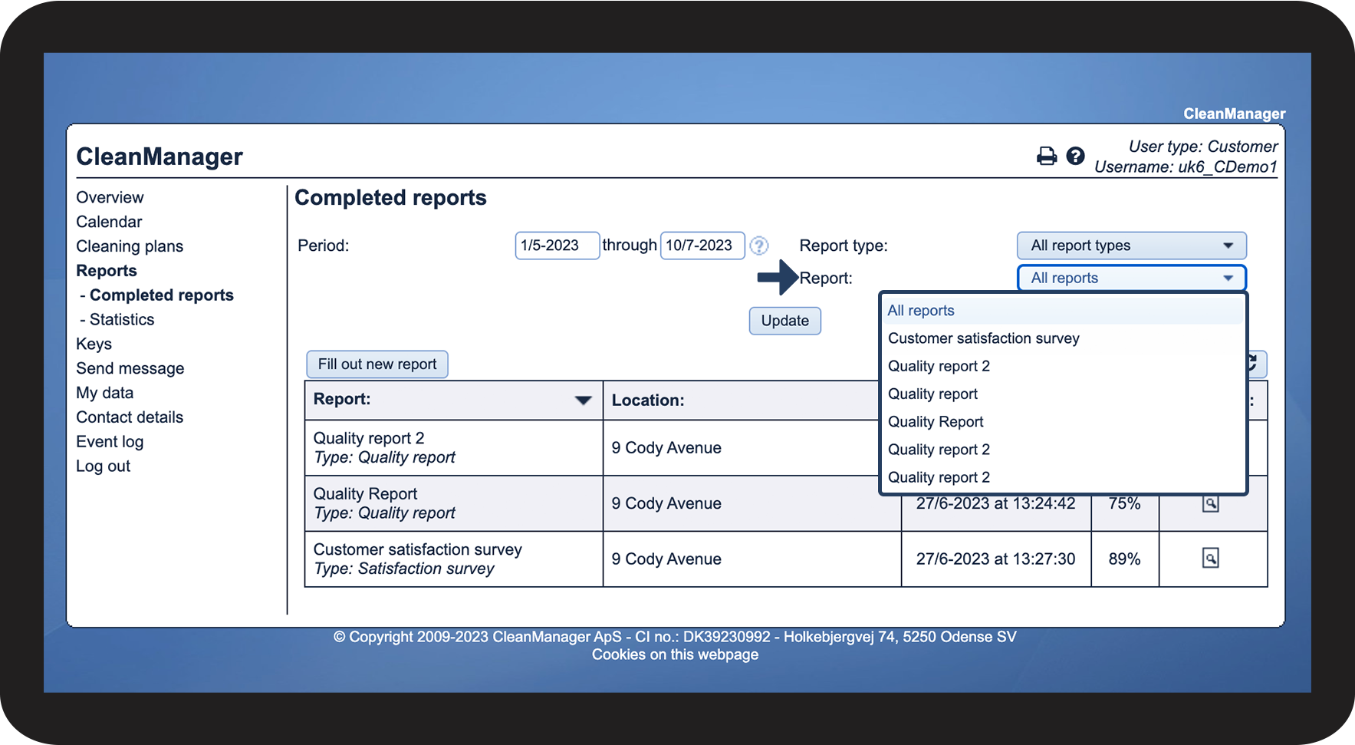Open the Statistics sub-page
The height and width of the screenshot is (745, 1355).
click(121, 319)
